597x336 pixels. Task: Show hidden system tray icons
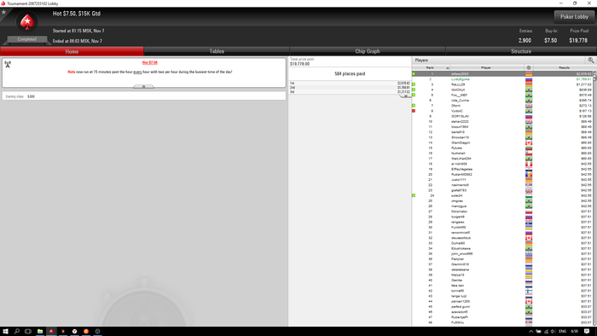[x=530, y=332]
